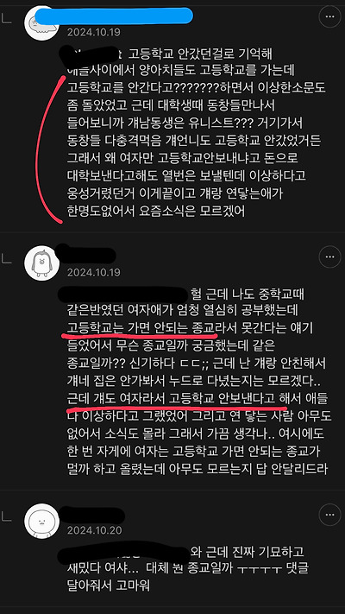The height and width of the screenshot is (614, 345).
Task: Open the first comment's ghost-like profile avatar
Action: [x=42, y=22]
